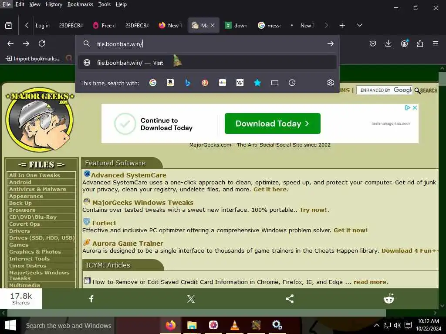Open the Pocket save icon
This screenshot has width=446, height=334.
(373, 43)
